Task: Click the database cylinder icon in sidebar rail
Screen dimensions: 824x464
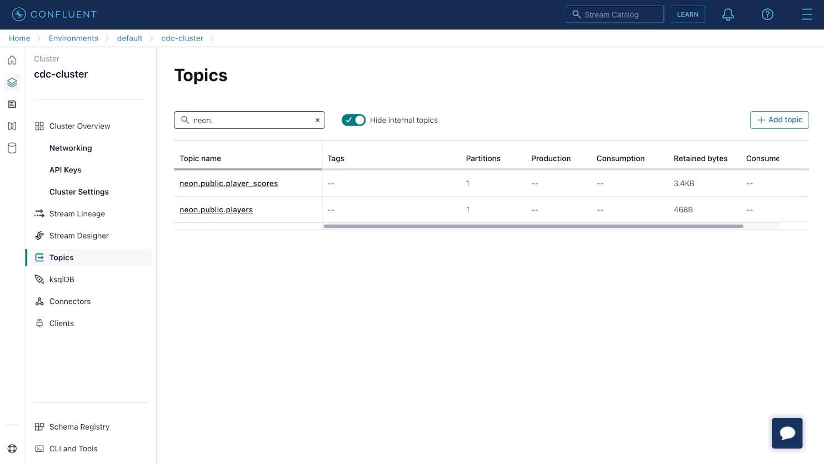Action: 12,148
